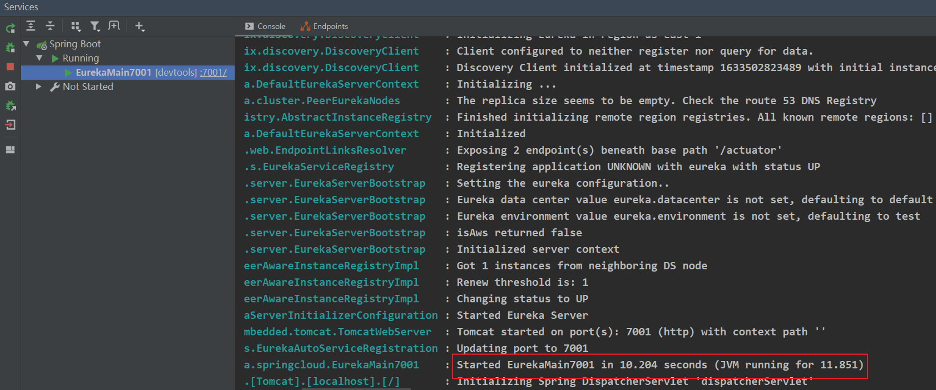
Task: Click 'Setting the eureka configuration..' log line
Action: pyautogui.click(x=563, y=183)
